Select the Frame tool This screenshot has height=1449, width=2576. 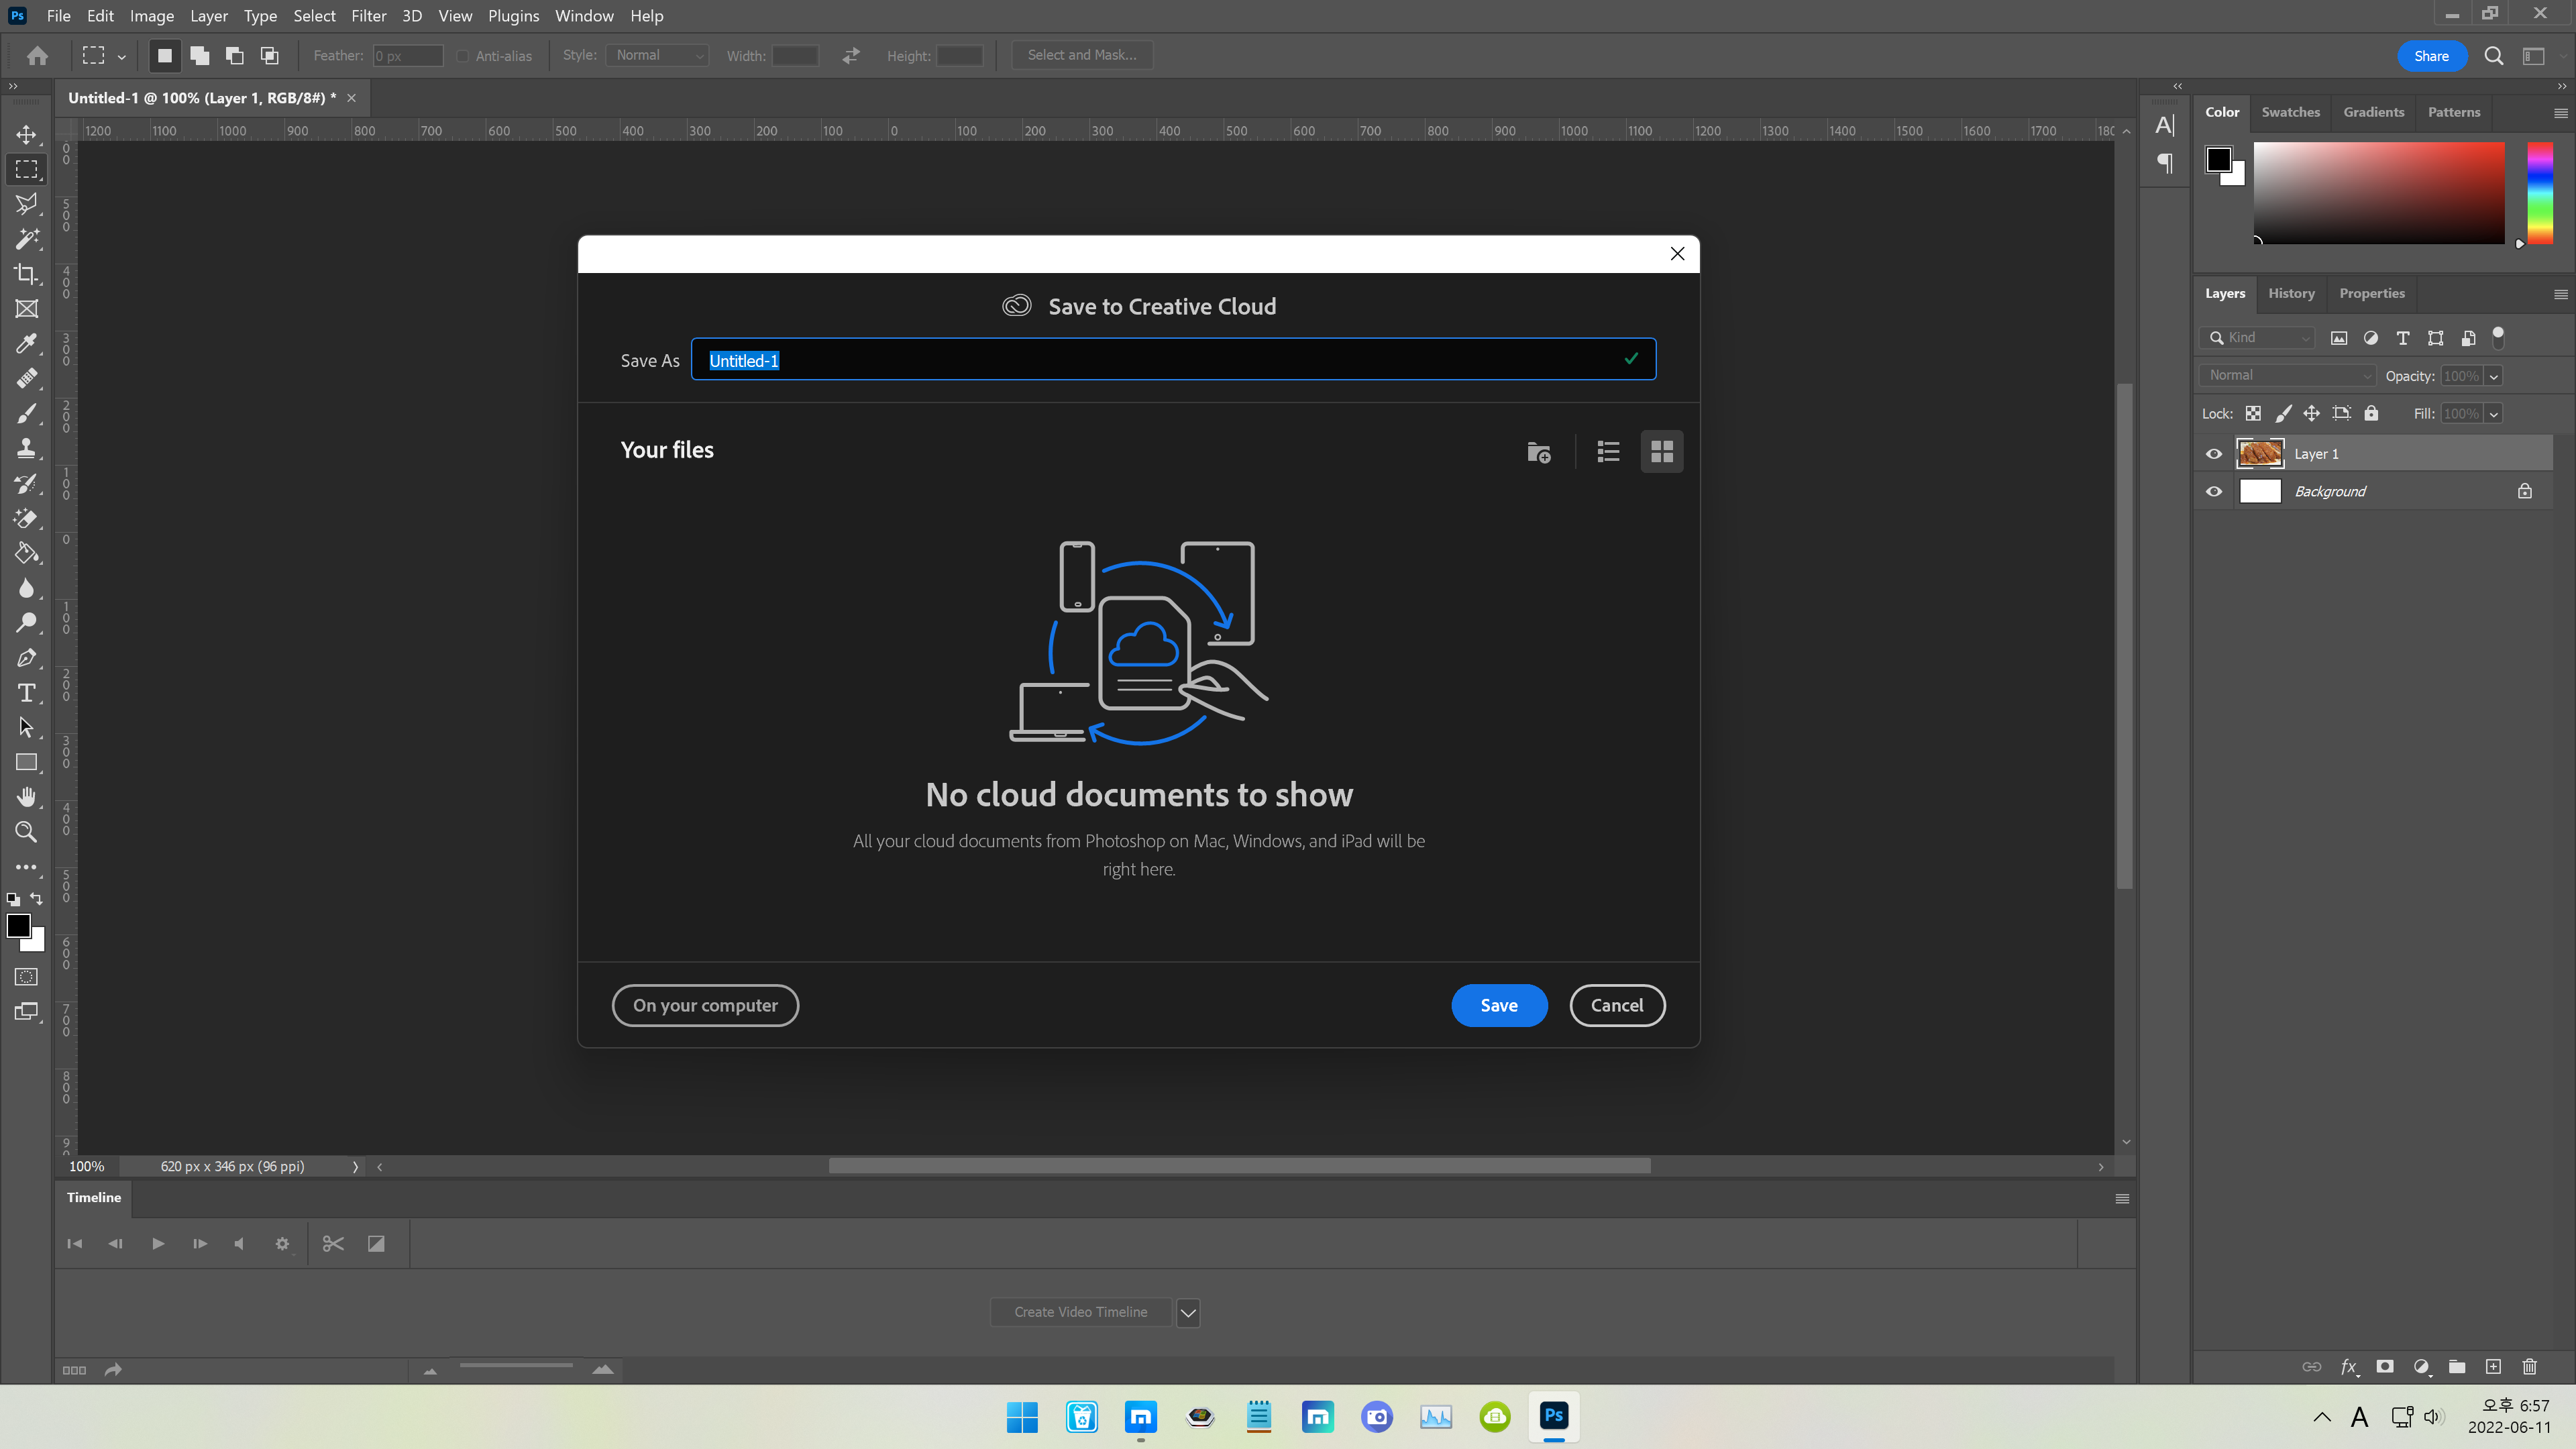[x=27, y=309]
